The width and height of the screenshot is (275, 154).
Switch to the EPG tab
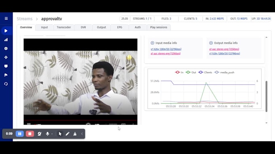(120, 27)
